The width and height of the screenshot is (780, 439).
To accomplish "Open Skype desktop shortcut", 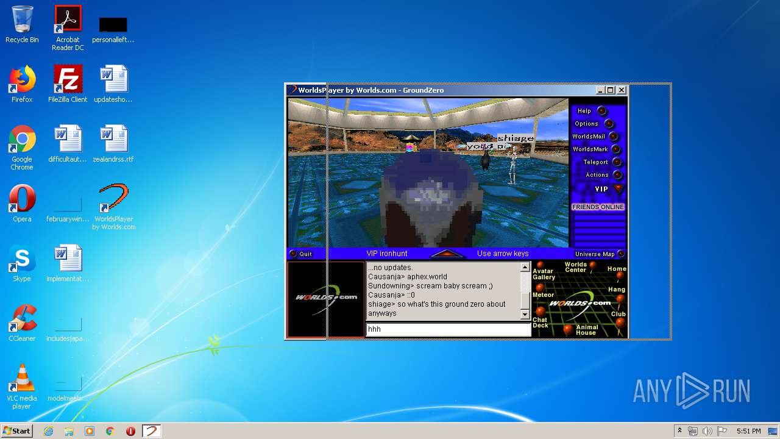I will click(x=22, y=263).
